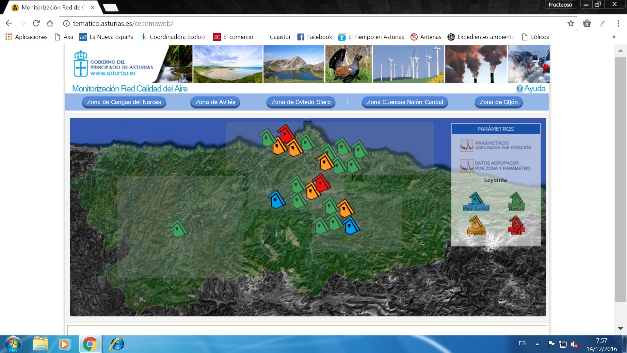Viewport: 627px width, 353px height.
Task: Open 'Parámetros agrupados por estación' graph icon
Action: point(466,145)
